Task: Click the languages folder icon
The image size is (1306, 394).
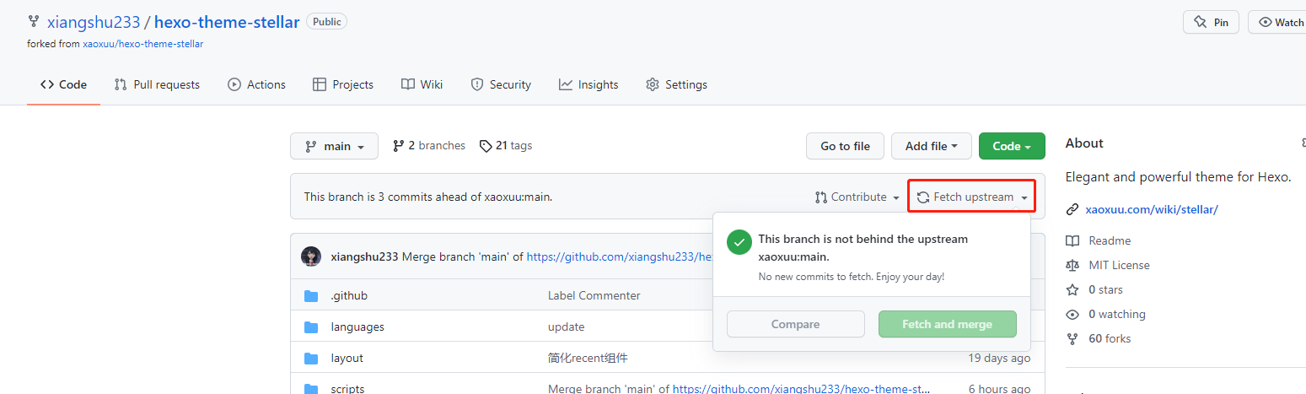Action: click(311, 327)
